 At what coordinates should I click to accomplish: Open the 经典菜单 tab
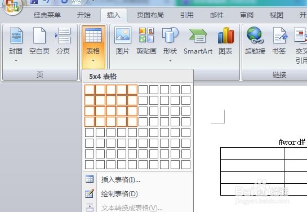pos(47,15)
